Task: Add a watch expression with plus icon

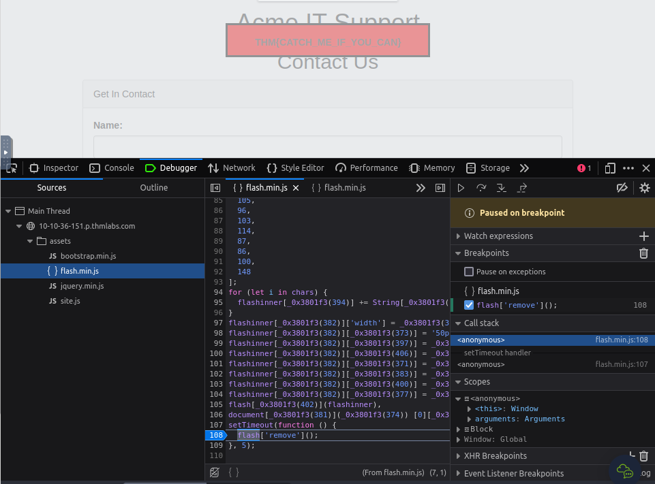Action: click(643, 236)
